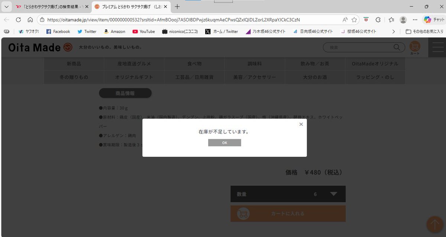Add this page to favorites with star icon
446x237 pixels.
click(x=354, y=20)
